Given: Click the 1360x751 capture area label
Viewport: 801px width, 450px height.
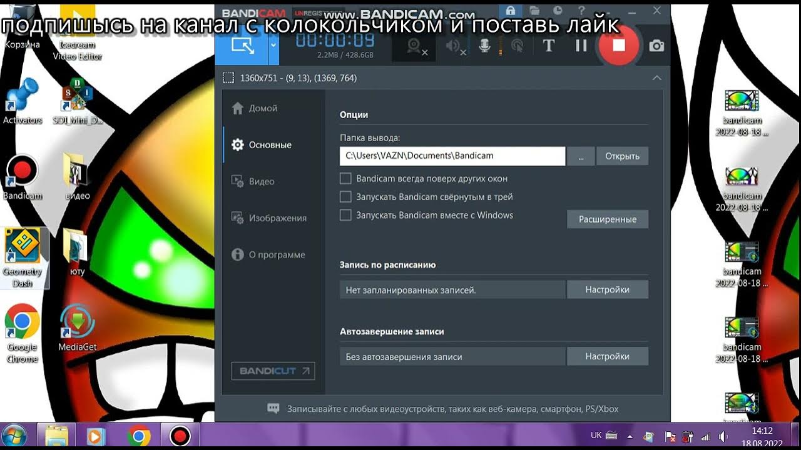Looking at the screenshot, I should [x=298, y=78].
